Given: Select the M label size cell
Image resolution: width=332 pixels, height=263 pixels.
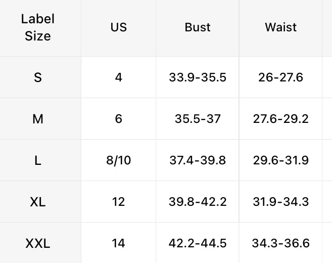Looking at the screenshot, I should [x=38, y=119].
